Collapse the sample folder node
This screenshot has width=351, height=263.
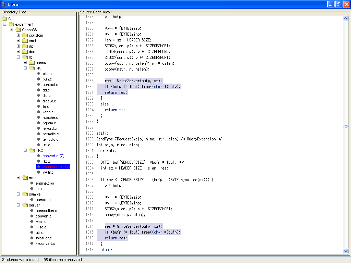[18, 194]
